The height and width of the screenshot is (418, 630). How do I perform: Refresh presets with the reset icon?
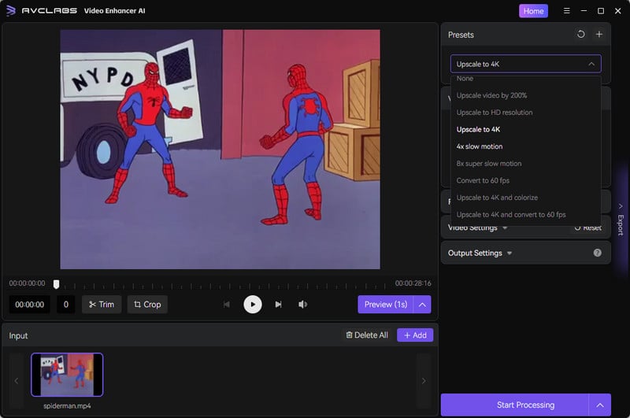pos(580,34)
